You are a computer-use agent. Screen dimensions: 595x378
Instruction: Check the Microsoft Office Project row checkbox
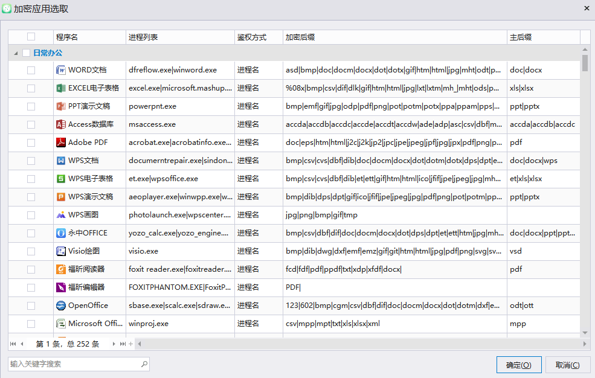pos(31,324)
